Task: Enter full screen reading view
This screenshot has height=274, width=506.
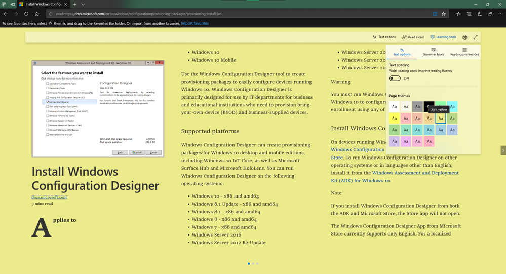Action: pos(475,37)
